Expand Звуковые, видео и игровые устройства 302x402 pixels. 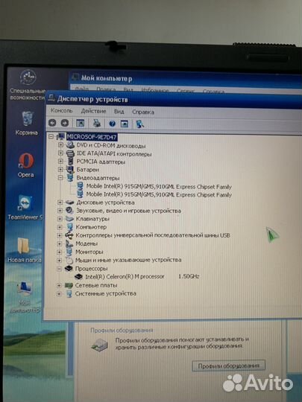[x=60, y=211]
